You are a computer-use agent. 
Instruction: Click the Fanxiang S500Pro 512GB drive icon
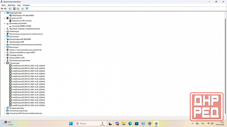(10, 26)
